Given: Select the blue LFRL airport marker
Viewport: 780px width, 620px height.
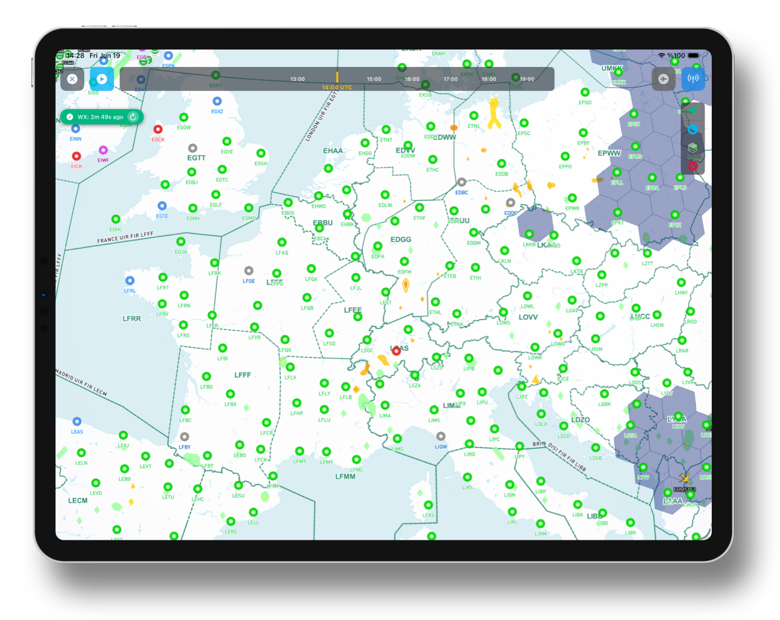Looking at the screenshot, I should tap(130, 281).
